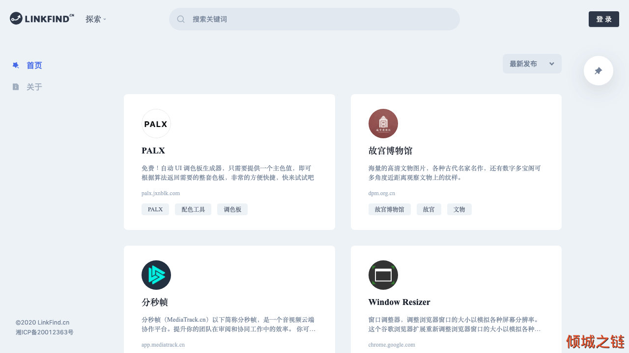Open the 探索 dropdown menu
This screenshot has width=629, height=353.
96,19
